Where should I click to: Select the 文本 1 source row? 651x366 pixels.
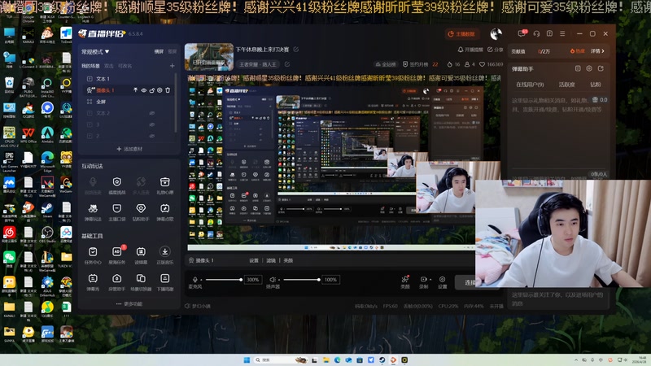tap(129, 78)
